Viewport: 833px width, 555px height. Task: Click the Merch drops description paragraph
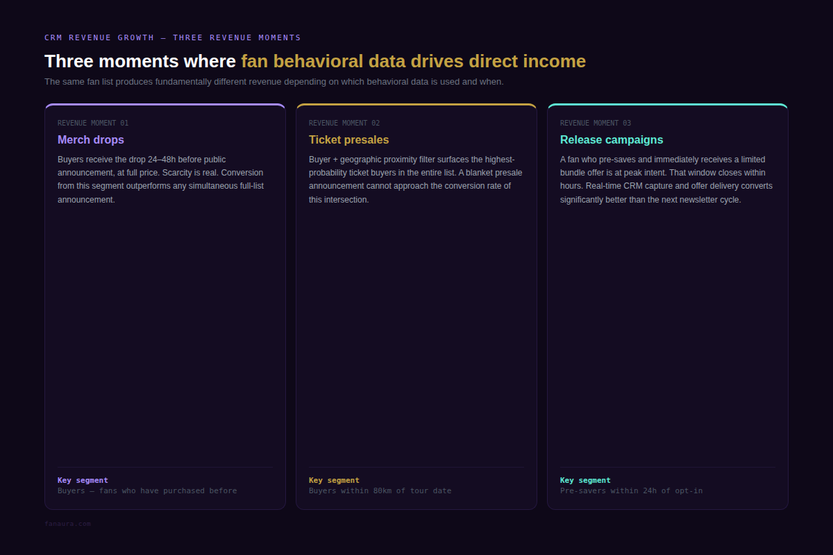[161, 180]
